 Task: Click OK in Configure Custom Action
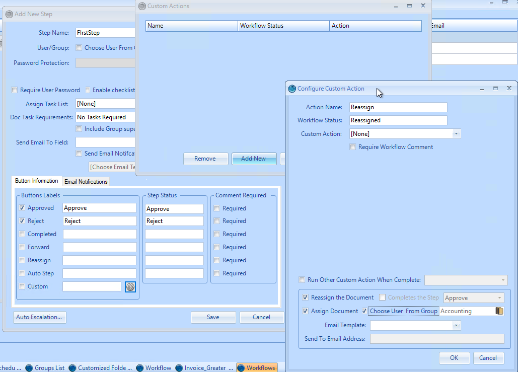pos(454,358)
